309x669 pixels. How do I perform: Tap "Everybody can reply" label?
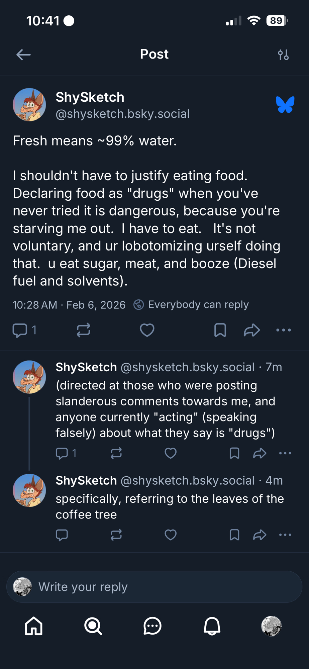click(198, 305)
